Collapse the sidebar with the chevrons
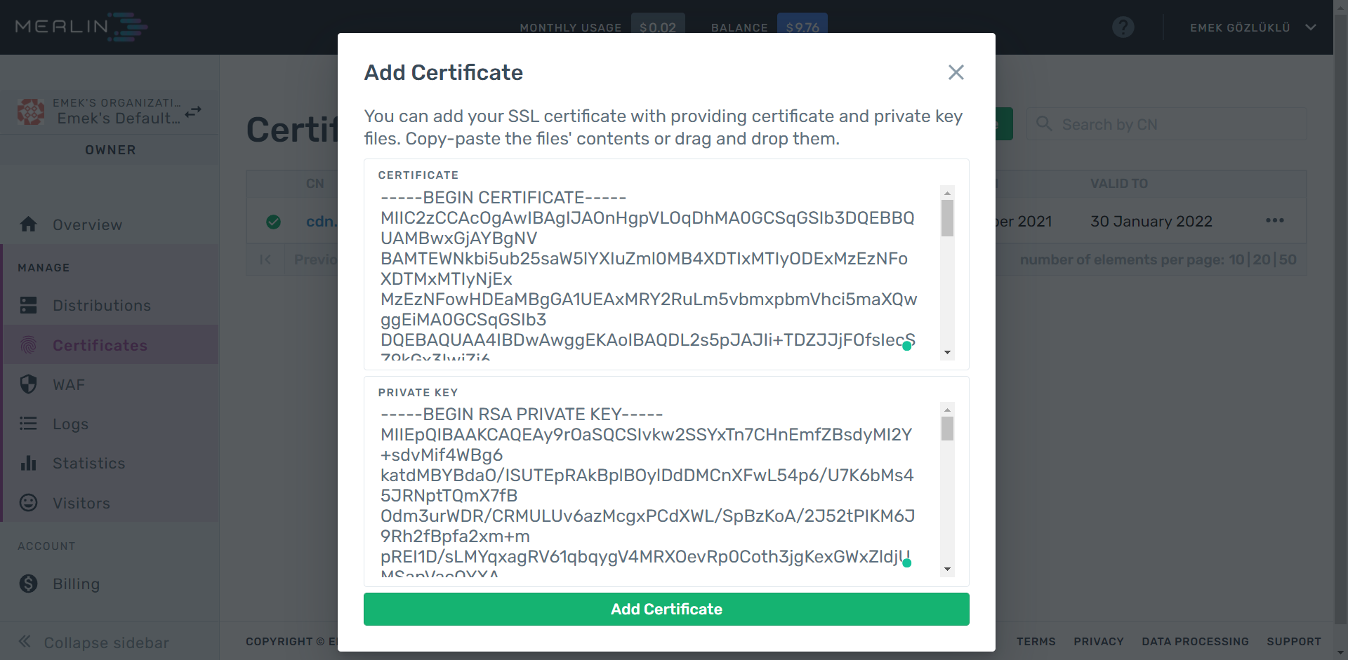Image resolution: width=1348 pixels, height=660 pixels. 25,641
